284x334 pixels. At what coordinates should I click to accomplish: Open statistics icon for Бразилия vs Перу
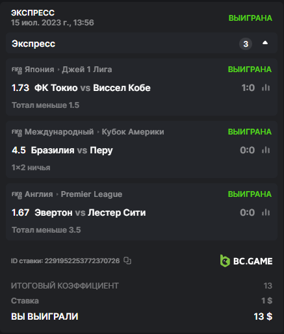click(x=266, y=150)
